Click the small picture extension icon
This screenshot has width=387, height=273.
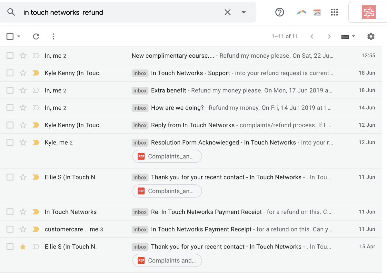point(317,13)
